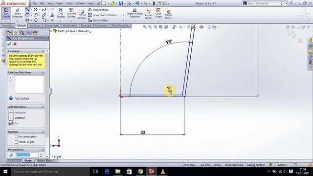Collapse the Existing Relations section

click(43, 72)
